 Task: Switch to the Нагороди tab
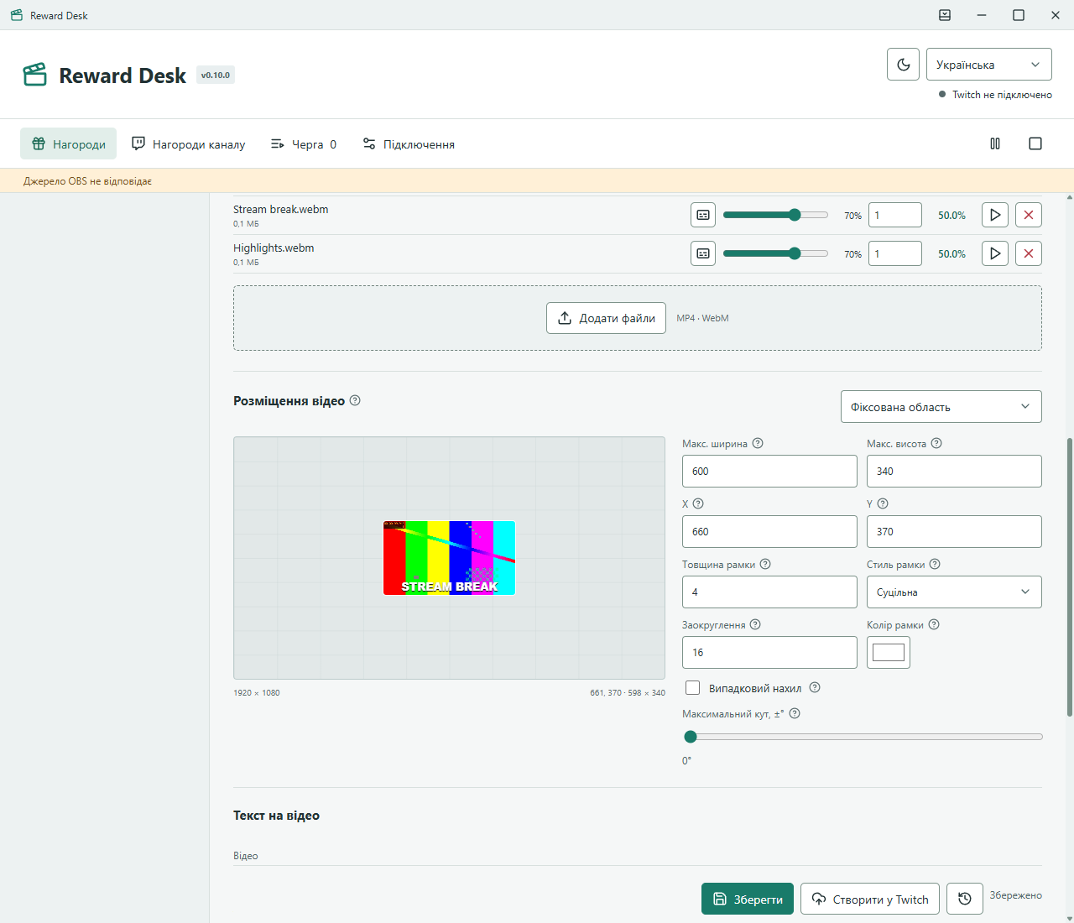point(69,144)
